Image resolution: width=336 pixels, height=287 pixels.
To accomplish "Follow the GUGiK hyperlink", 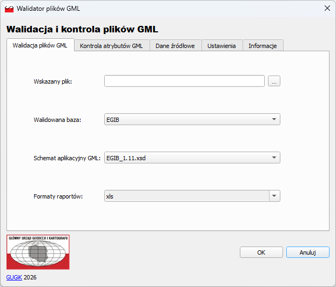I will coord(14,277).
